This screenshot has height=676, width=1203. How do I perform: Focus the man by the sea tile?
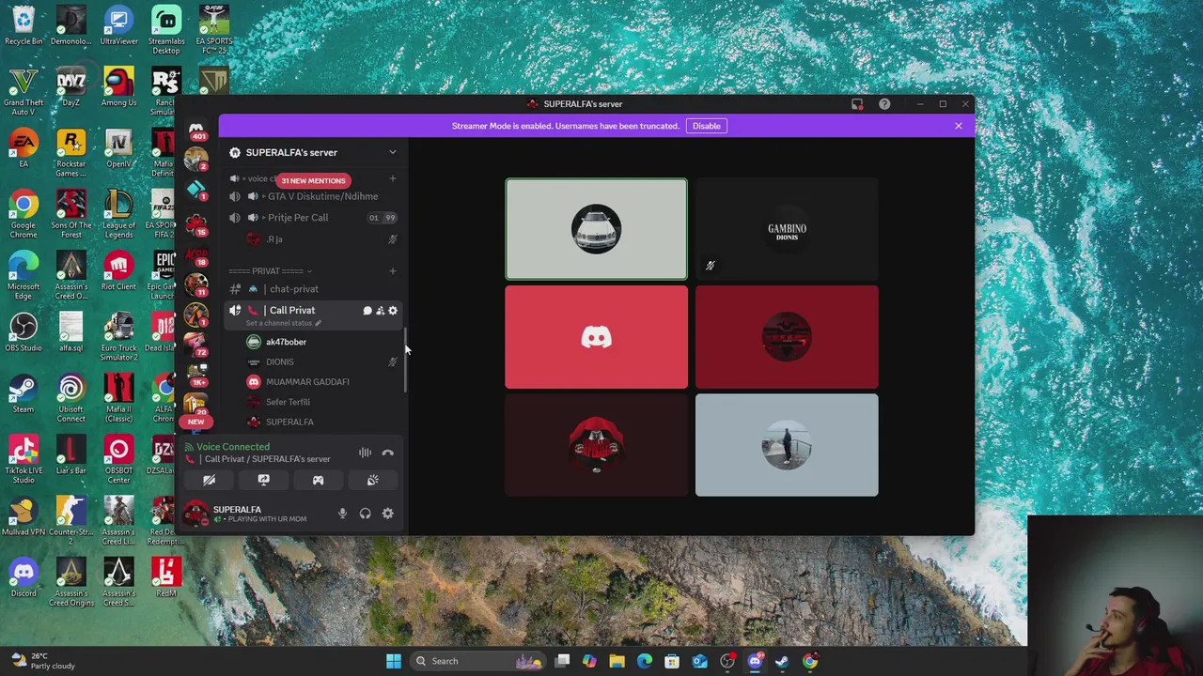click(x=787, y=445)
